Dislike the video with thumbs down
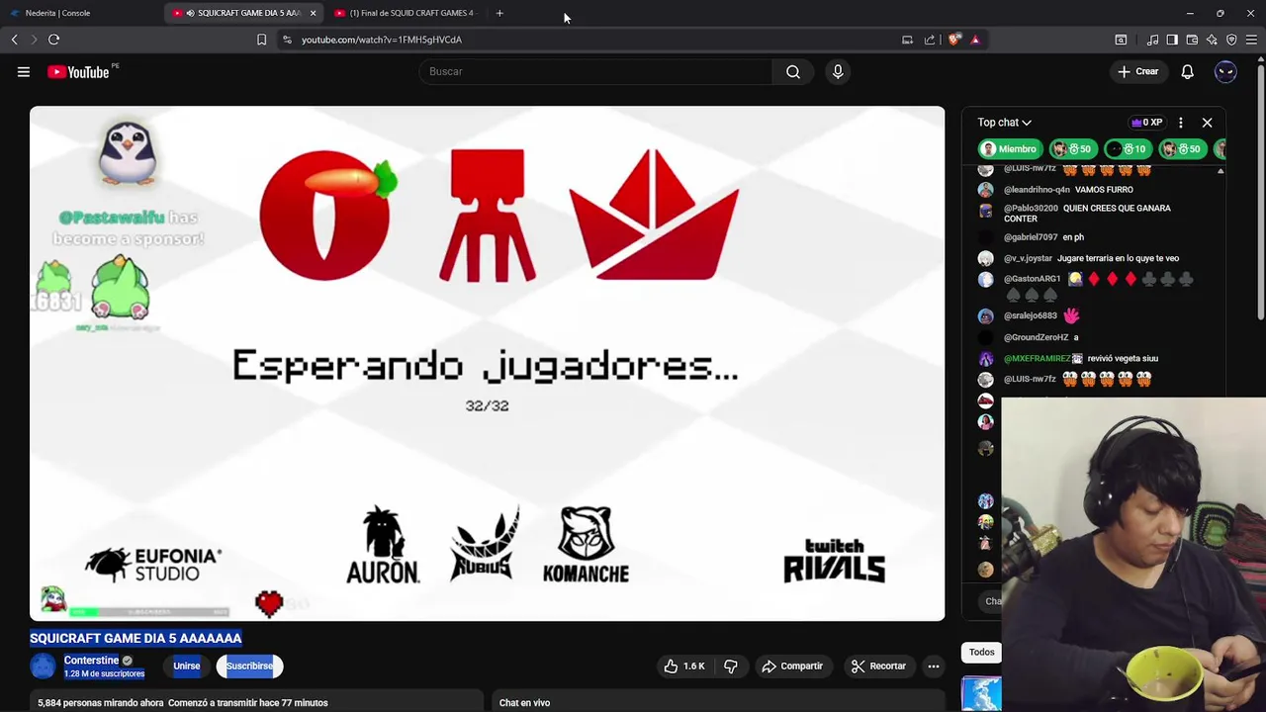 pyautogui.click(x=730, y=666)
